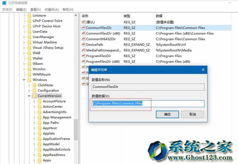Click the string icon of ProgramFilesDir (x86)
The image size is (238, 164).
pos(83,61)
